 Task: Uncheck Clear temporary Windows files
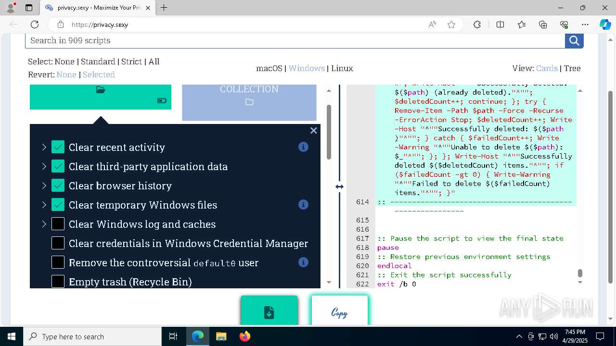click(x=58, y=205)
